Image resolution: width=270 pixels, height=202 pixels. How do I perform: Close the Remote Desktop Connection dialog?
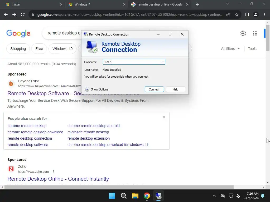pos(182,34)
